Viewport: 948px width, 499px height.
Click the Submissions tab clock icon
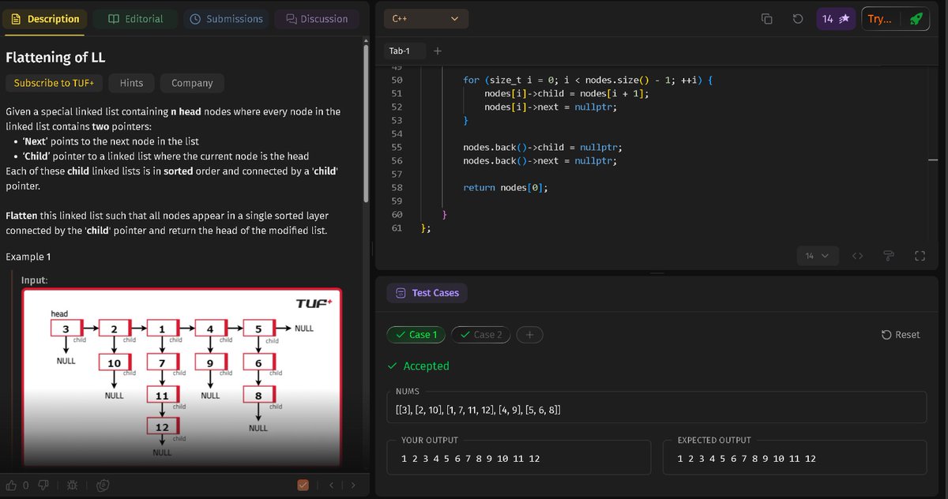[x=196, y=19]
